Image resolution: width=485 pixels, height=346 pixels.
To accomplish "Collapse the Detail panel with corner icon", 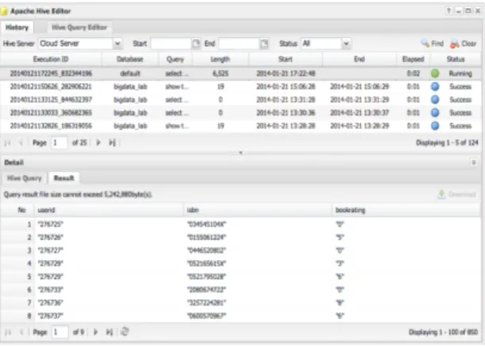I will pyautogui.click(x=473, y=162).
